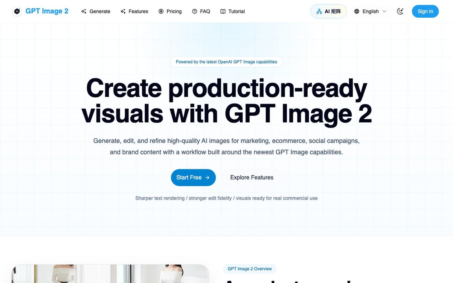Screen dimensions: 453x283
Task: Click the Sign In button
Action: click(425, 11)
